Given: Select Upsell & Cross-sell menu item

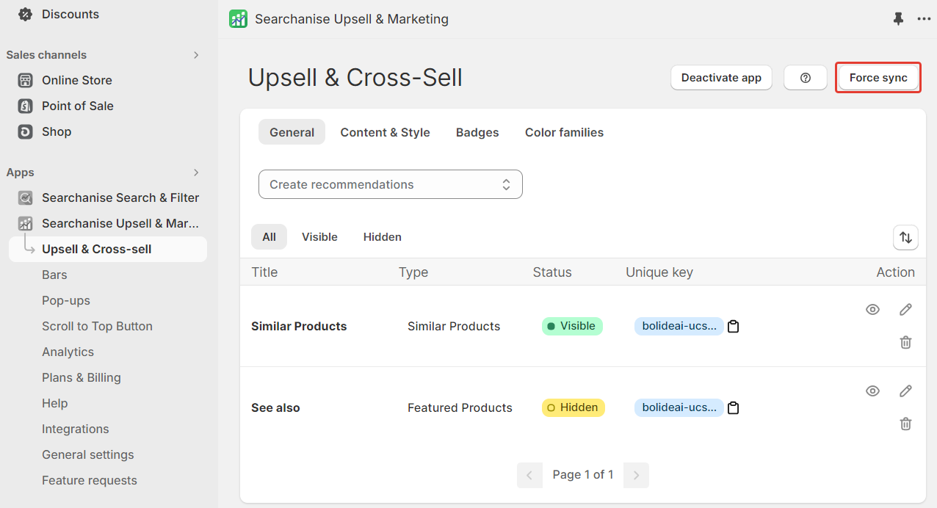Looking at the screenshot, I should [x=108, y=249].
